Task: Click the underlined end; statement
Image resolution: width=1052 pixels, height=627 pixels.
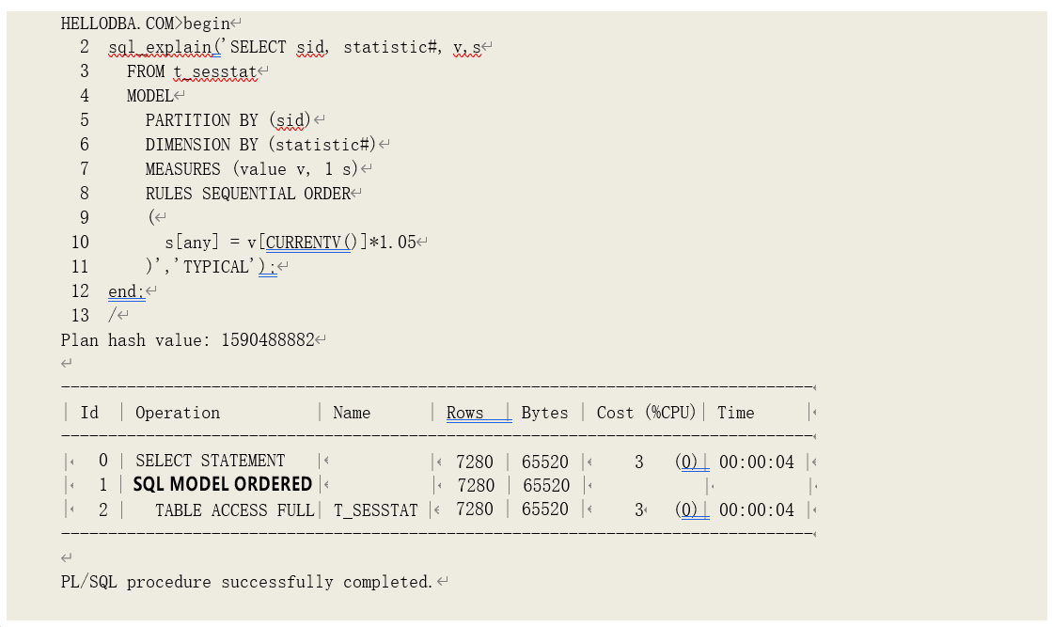Action: (x=126, y=291)
